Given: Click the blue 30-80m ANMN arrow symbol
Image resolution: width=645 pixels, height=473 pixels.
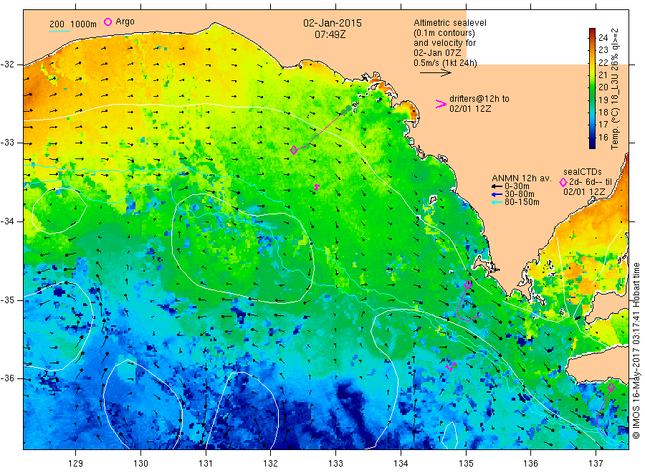Looking at the screenshot, I should (x=497, y=194).
